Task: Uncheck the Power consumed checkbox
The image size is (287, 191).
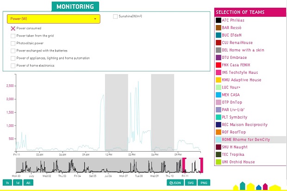Action: point(13,28)
